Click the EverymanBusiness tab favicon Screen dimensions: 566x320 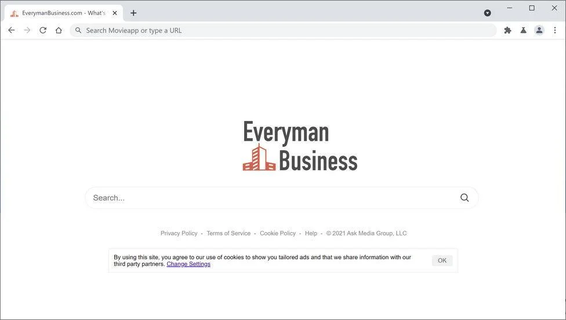[14, 13]
